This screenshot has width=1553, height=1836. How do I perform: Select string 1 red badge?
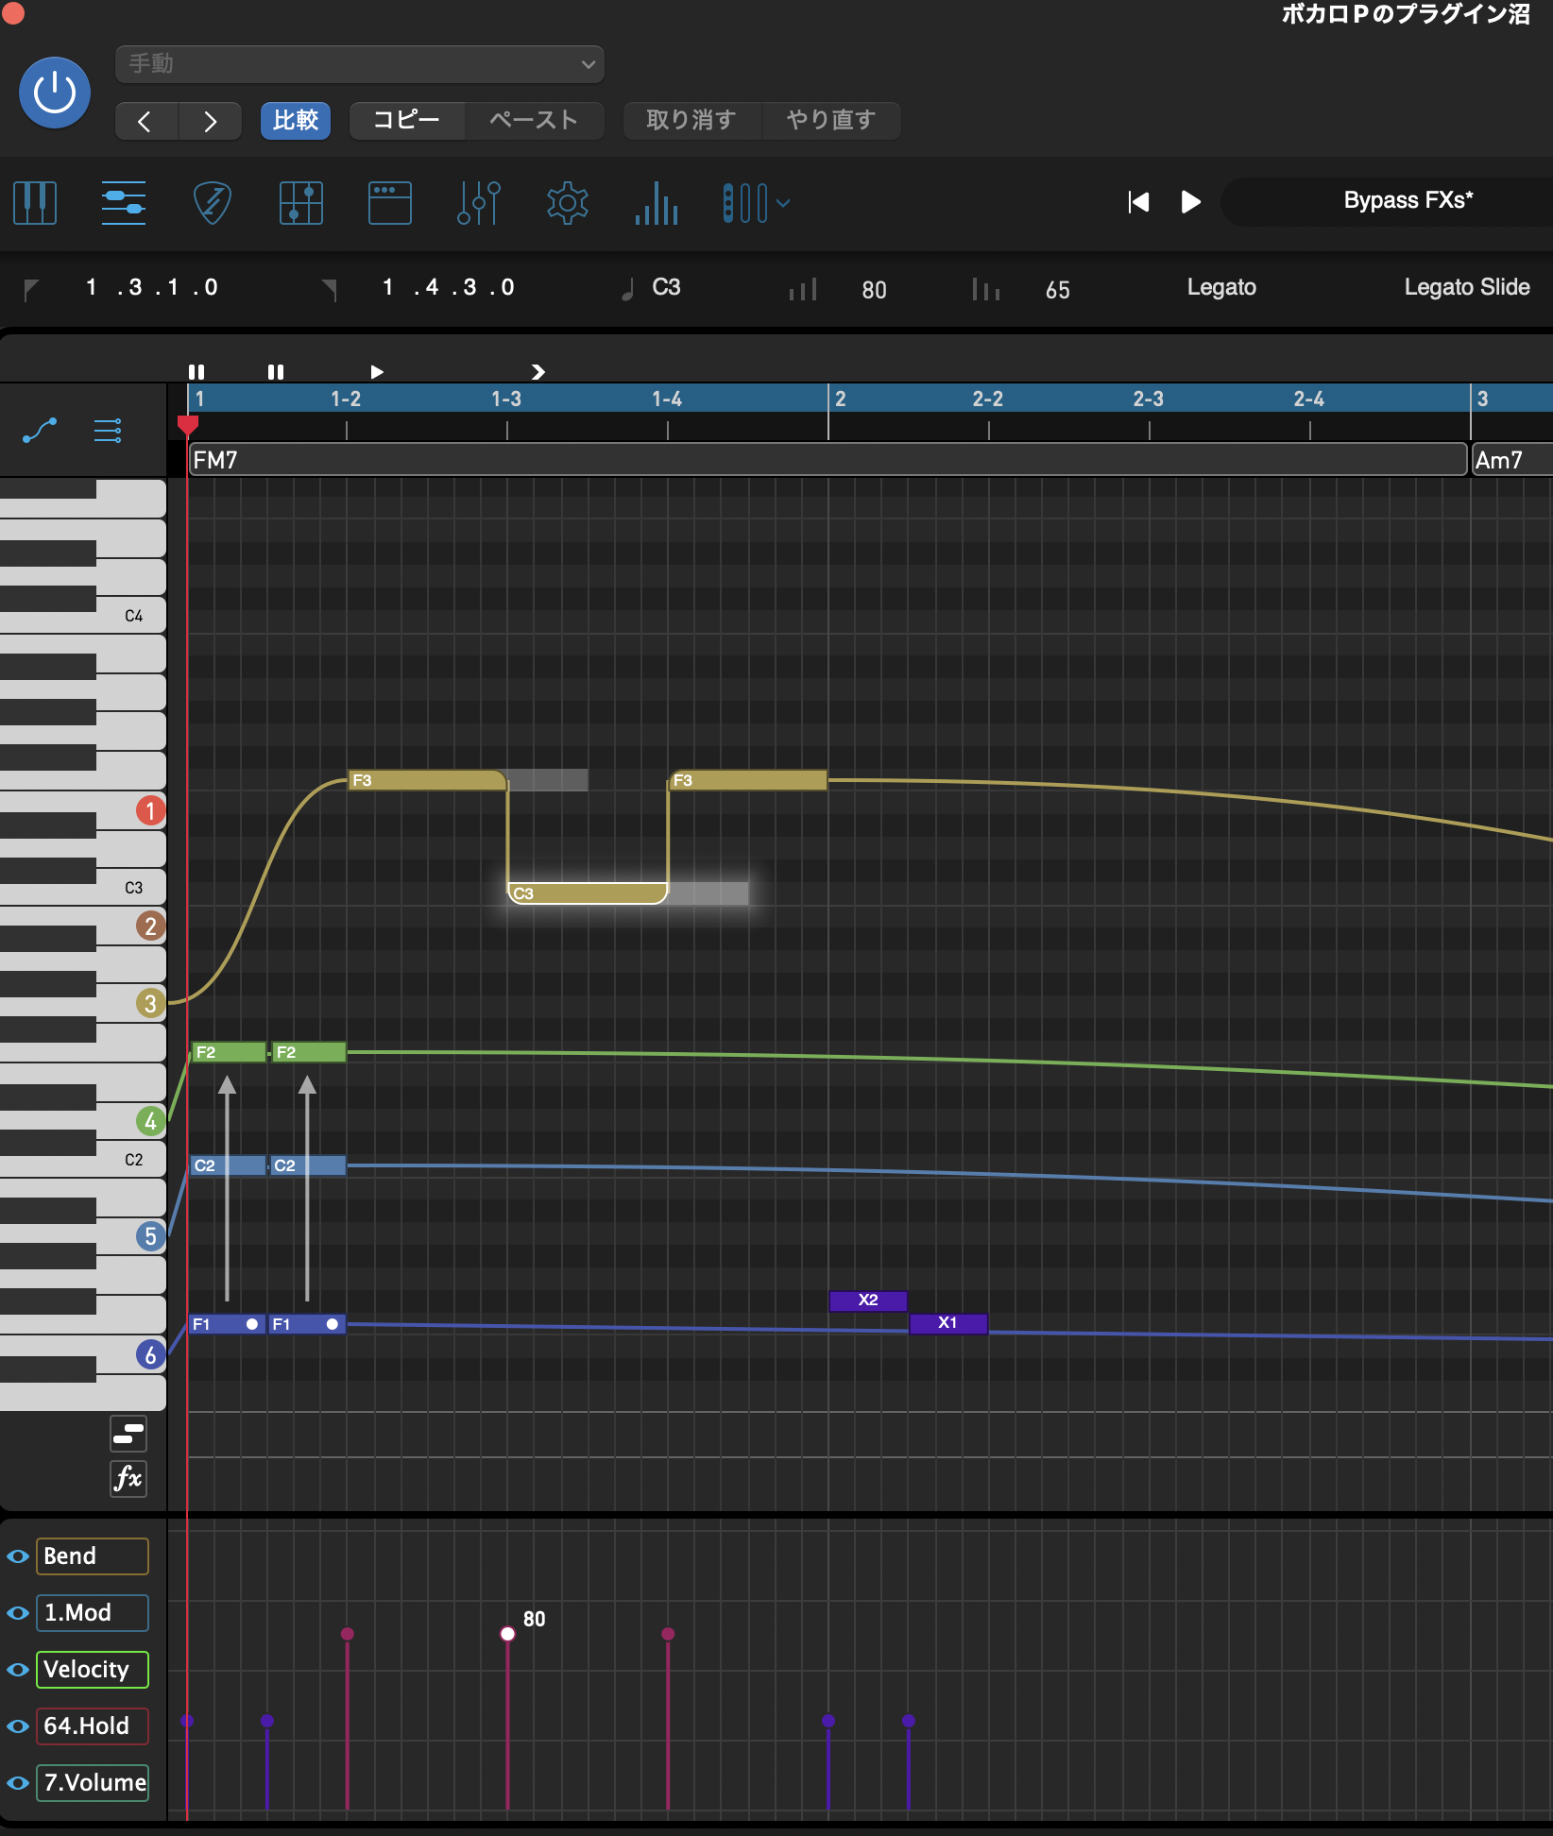150,810
